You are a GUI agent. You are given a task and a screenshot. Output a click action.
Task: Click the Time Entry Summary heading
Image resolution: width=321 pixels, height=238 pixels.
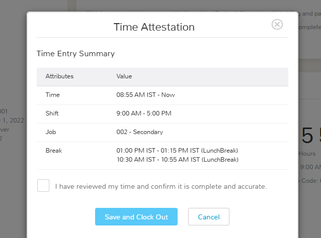pos(75,54)
